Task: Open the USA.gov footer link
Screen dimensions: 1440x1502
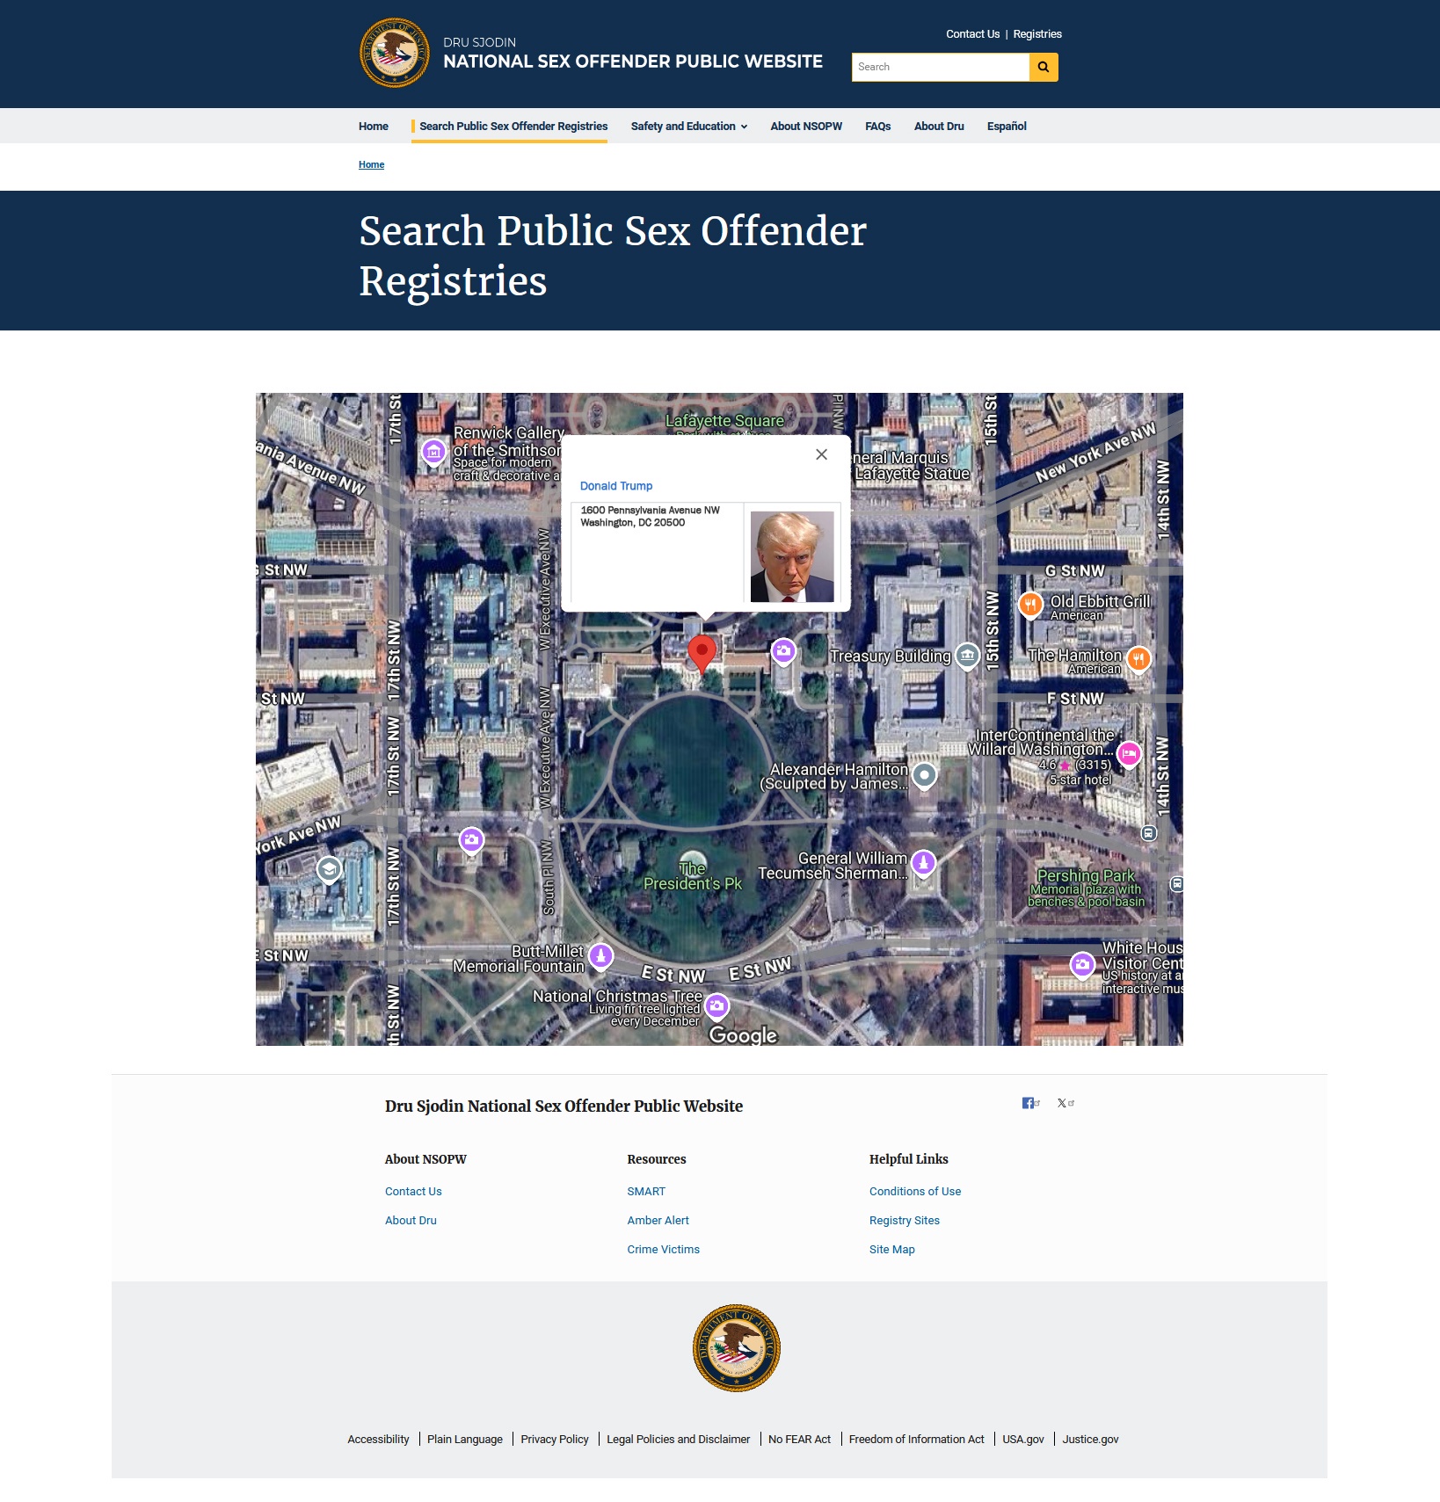Action: (1023, 1440)
